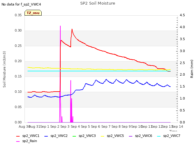Toggle the sp2_VWC7 legend entry

(x=169, y=136)
